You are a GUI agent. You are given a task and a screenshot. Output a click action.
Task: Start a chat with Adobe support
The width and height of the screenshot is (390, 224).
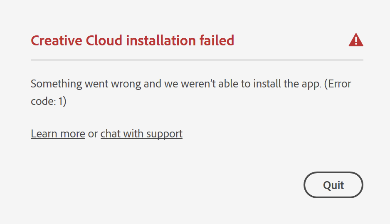(141, 134)
